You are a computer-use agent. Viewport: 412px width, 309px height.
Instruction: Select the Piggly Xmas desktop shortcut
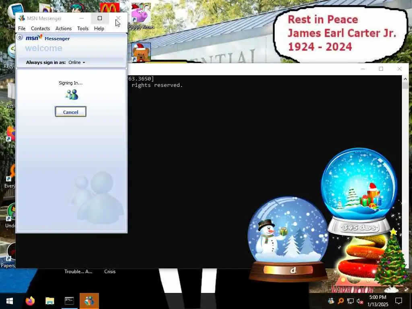pos(141,16)
